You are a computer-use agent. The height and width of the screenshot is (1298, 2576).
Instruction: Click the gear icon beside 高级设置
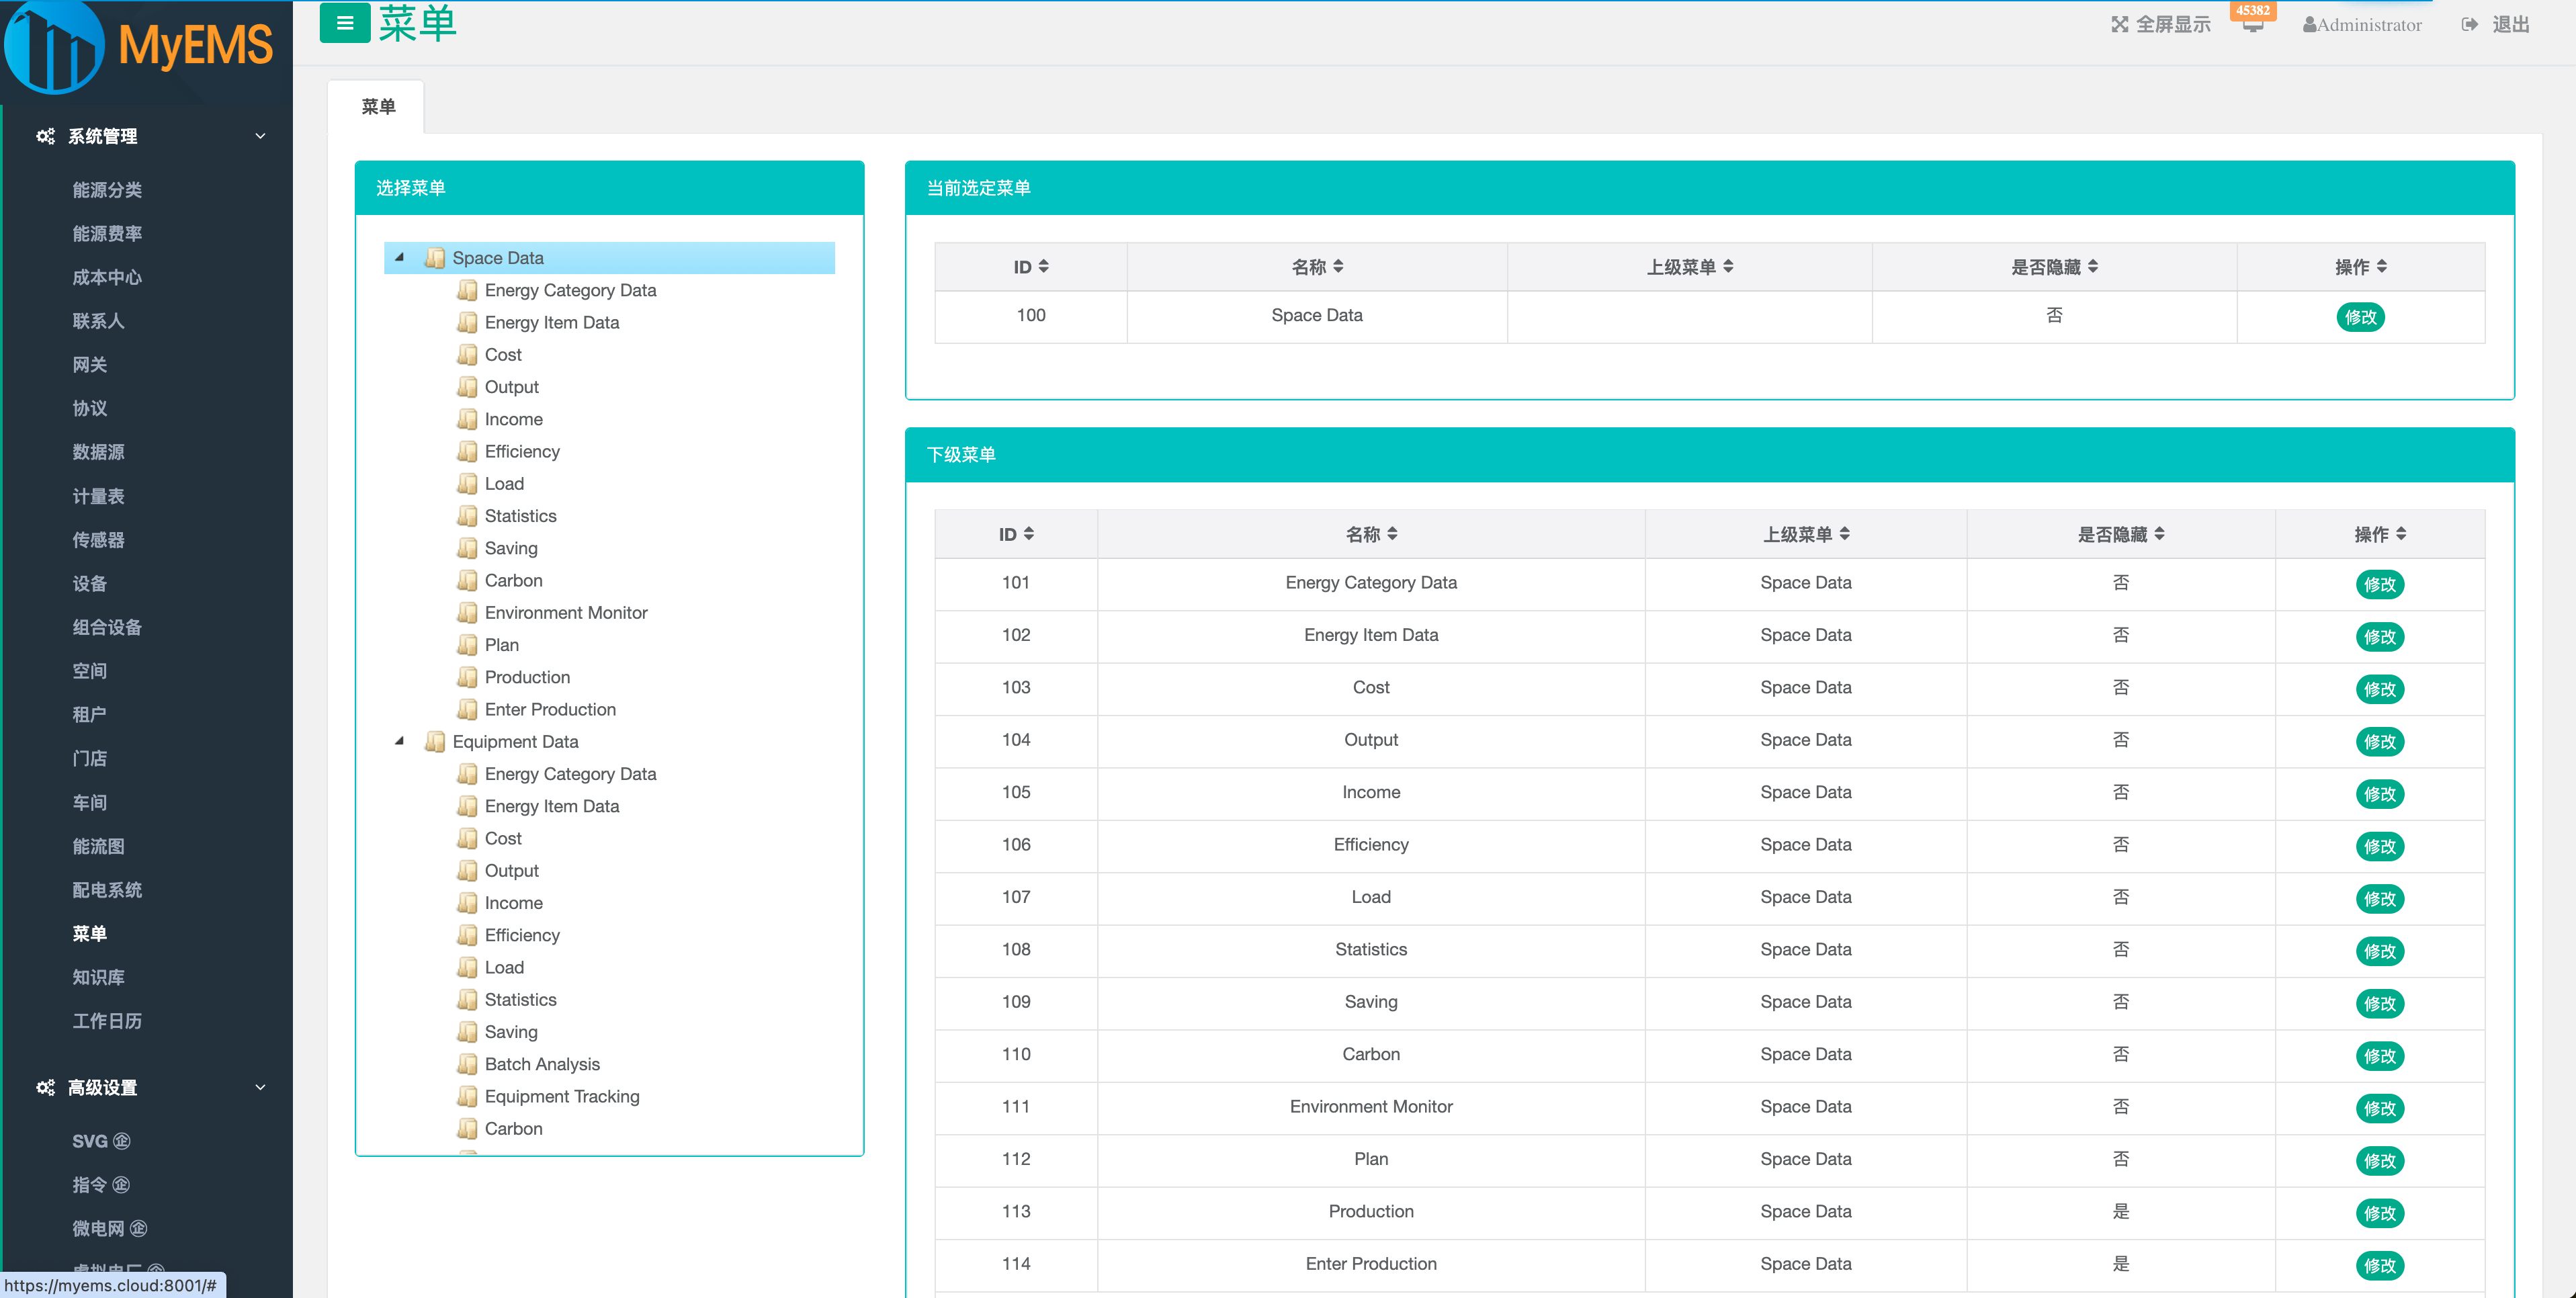pos(45,1087)
